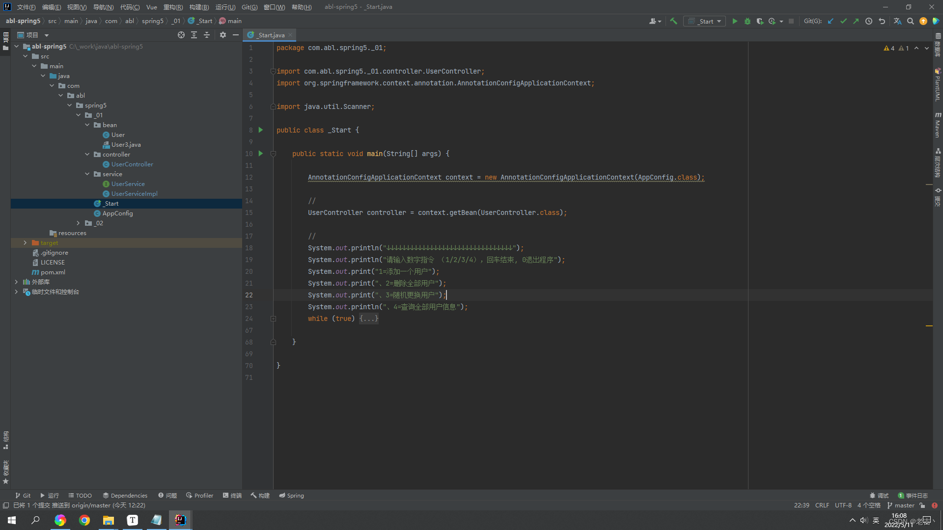This screenshot has width=943, height=530.
Task: Expand the target folder
Action: [x=26, y=243]
